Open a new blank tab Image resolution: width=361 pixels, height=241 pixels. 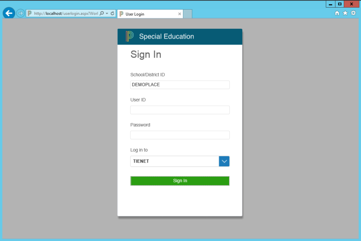[x=188, y=14]
